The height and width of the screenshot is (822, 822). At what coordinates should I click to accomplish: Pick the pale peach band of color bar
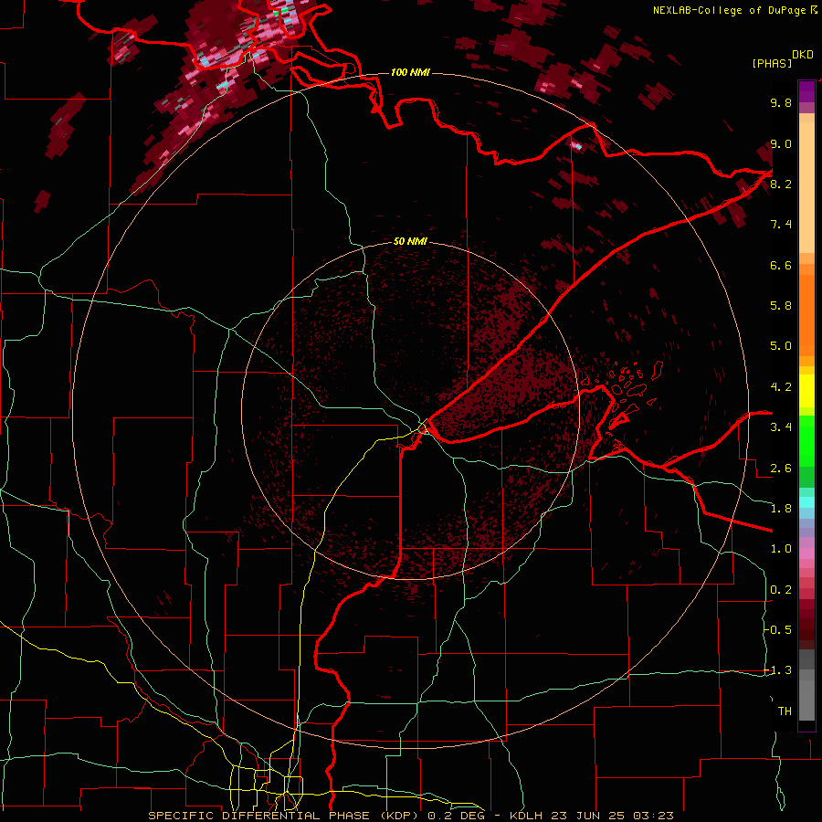(806, 189)
